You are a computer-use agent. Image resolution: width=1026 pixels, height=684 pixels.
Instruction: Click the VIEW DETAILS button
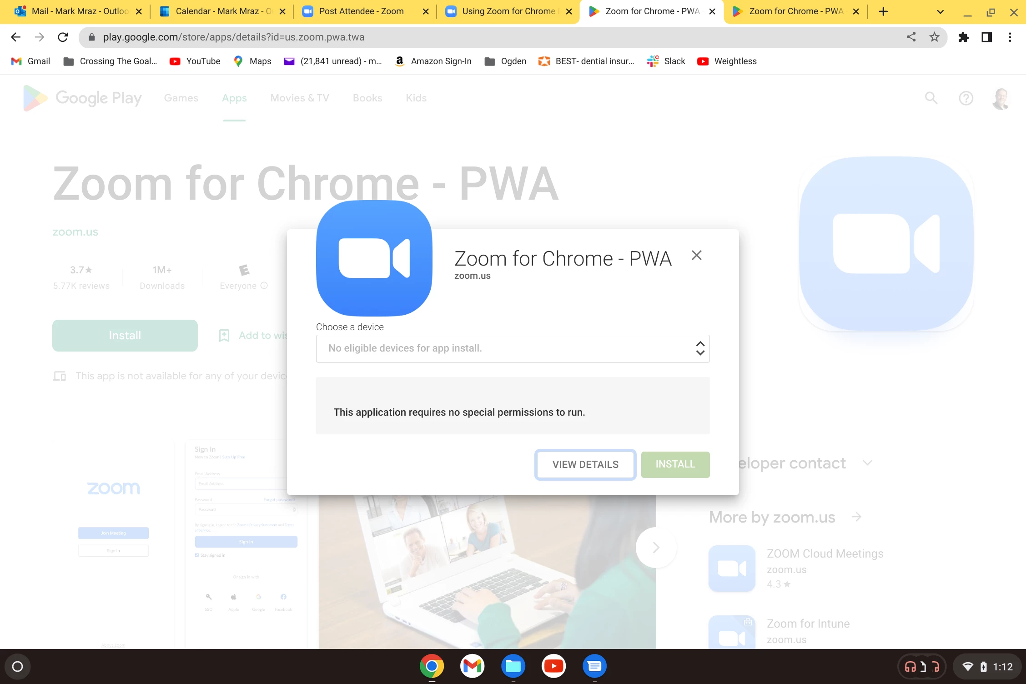(x=585, y=464)
